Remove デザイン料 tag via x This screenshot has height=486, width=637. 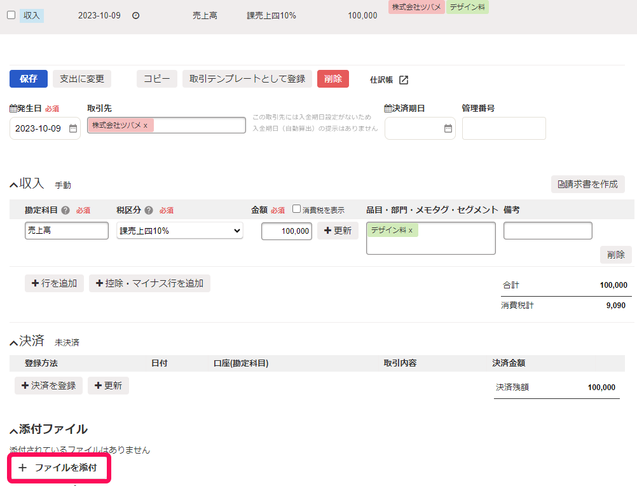pyautogui.click(x=411, y=230)
